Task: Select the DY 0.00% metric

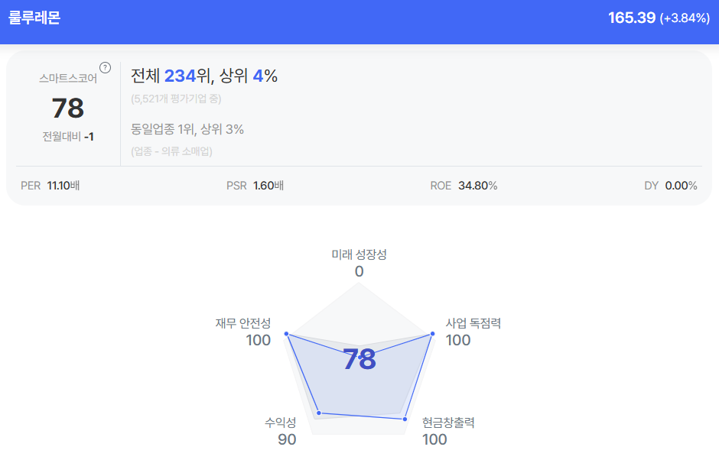Action: coord(671,186)
